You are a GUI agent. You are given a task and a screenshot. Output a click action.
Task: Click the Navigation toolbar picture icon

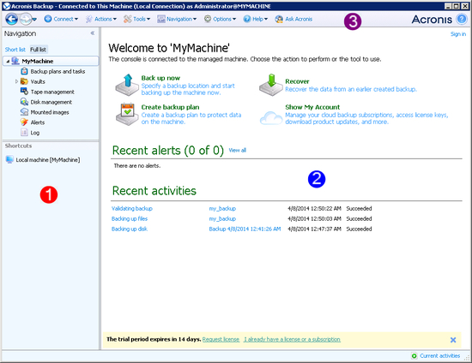pyautogui.click(x=161, y=19)
